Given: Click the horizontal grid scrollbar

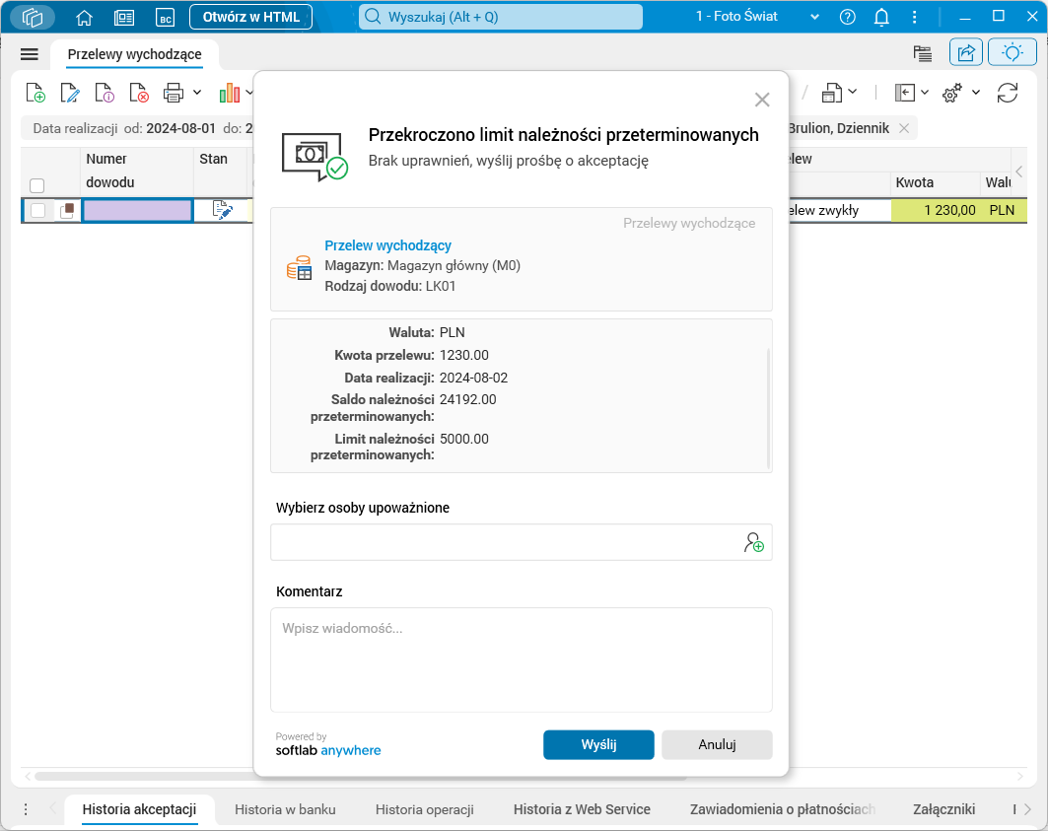Looking at the screenshot, I should click(361, 776).
